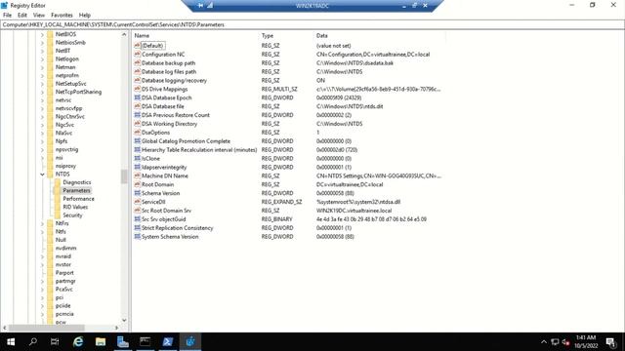625x351 pixels.
Task: Click Global Catalog Promotion Complete icon
Action: tap(138, 140)
